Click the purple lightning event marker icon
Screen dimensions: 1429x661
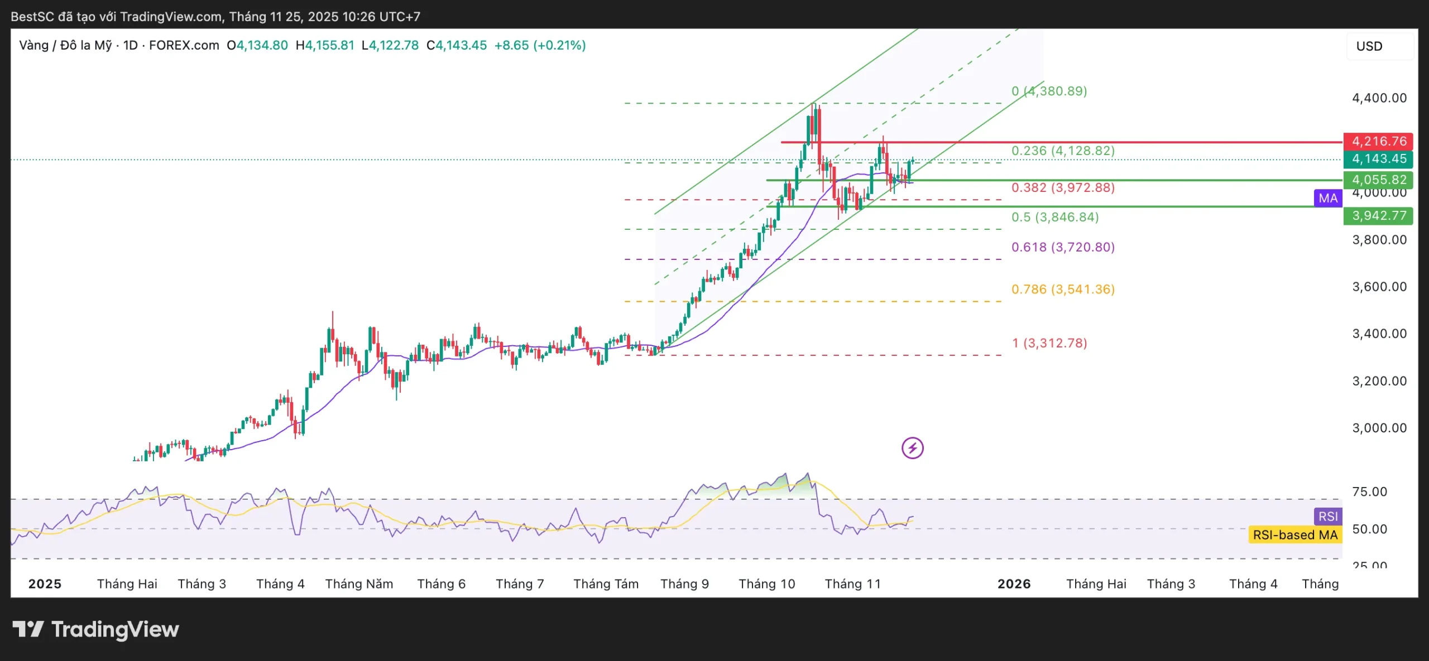[x=912, y=448]
